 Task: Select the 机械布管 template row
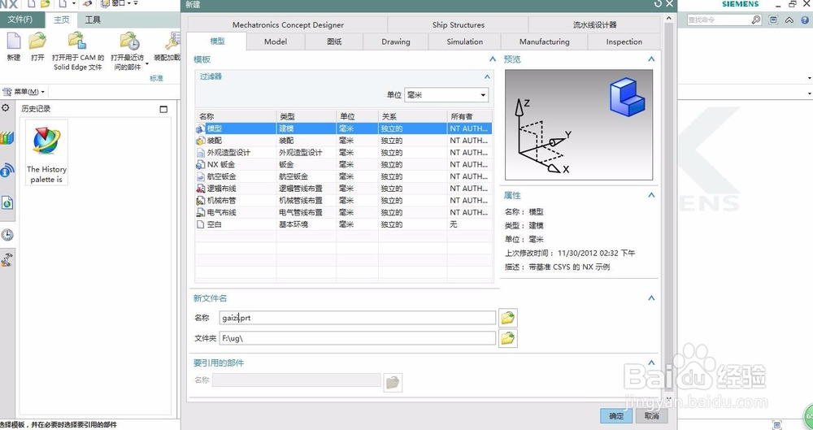[343, 200]
